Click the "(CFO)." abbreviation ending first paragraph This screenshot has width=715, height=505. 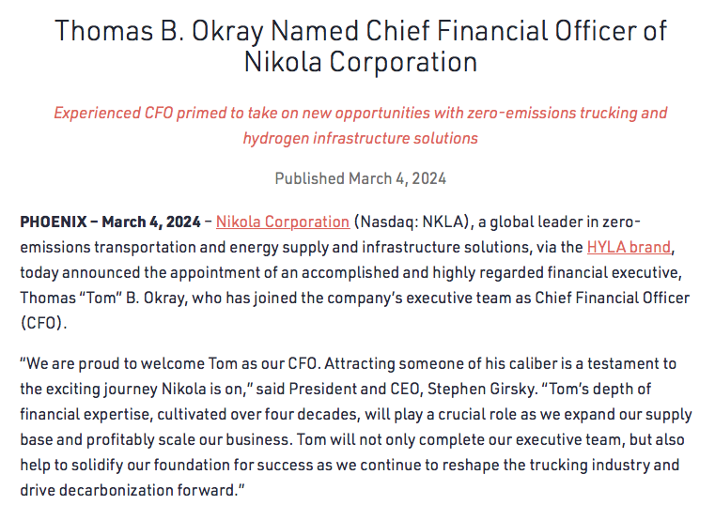pyautogui.click(x=43, y=323)
